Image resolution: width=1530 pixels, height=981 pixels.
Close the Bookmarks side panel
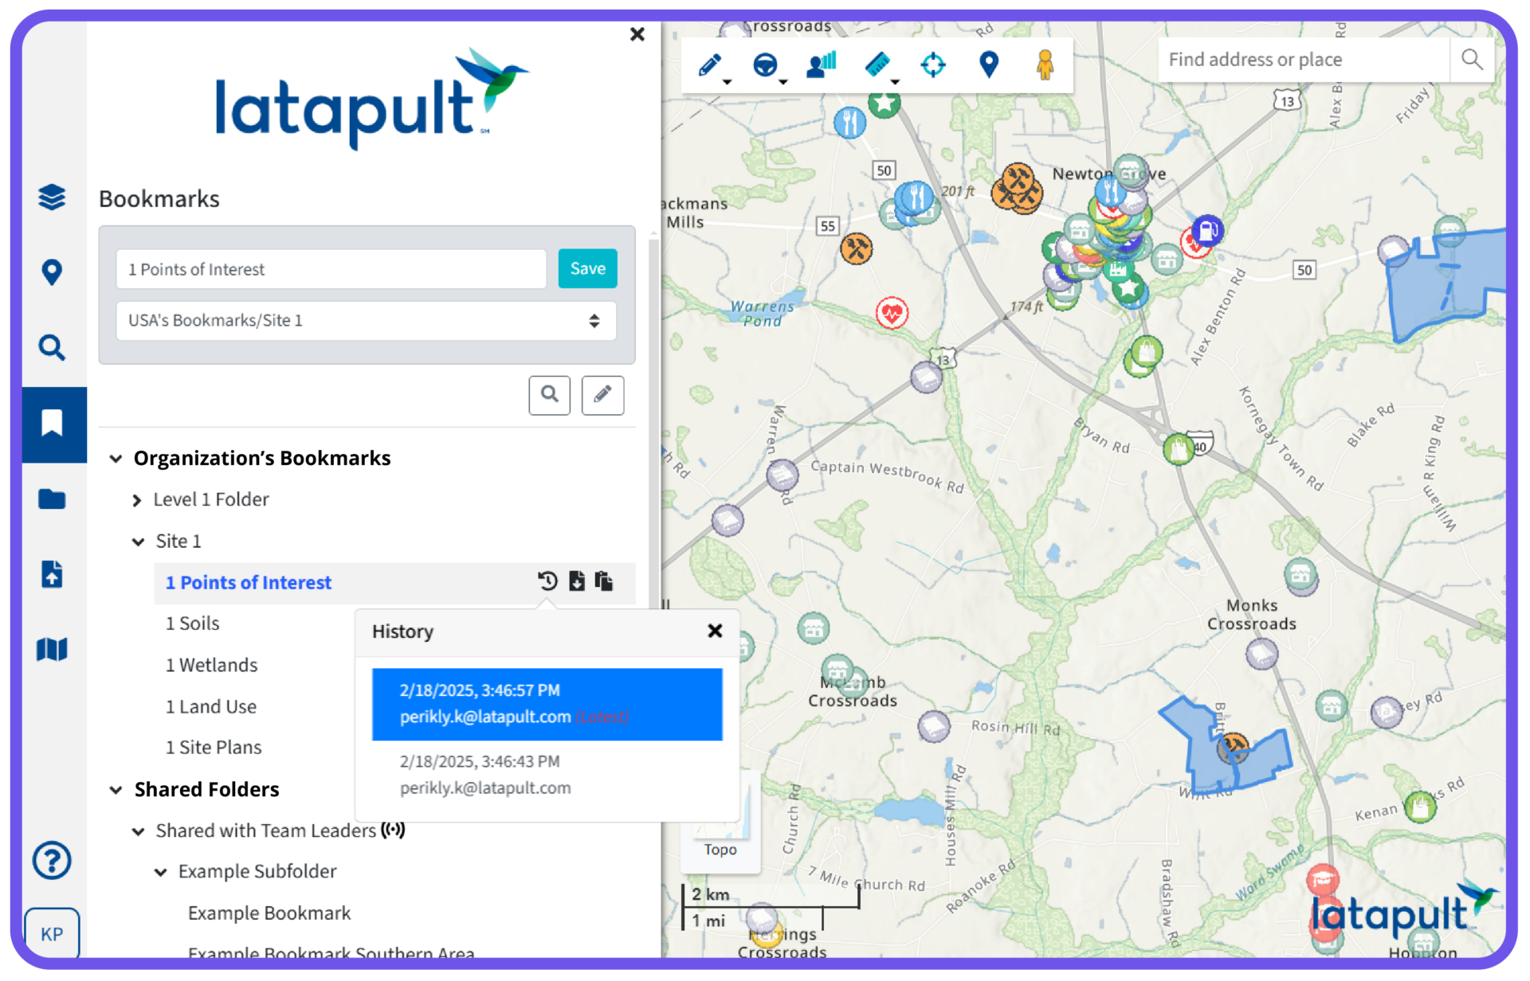637,34
